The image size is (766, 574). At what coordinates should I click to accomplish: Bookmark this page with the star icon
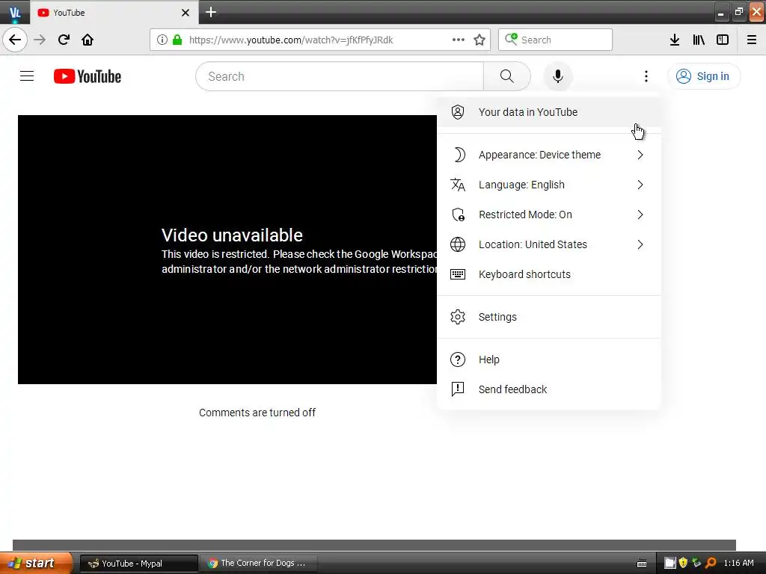479,40
